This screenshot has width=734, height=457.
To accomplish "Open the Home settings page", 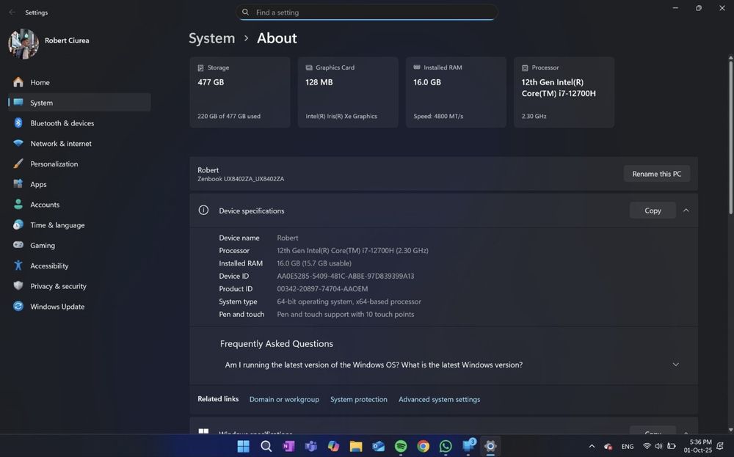I will (79, 82).
